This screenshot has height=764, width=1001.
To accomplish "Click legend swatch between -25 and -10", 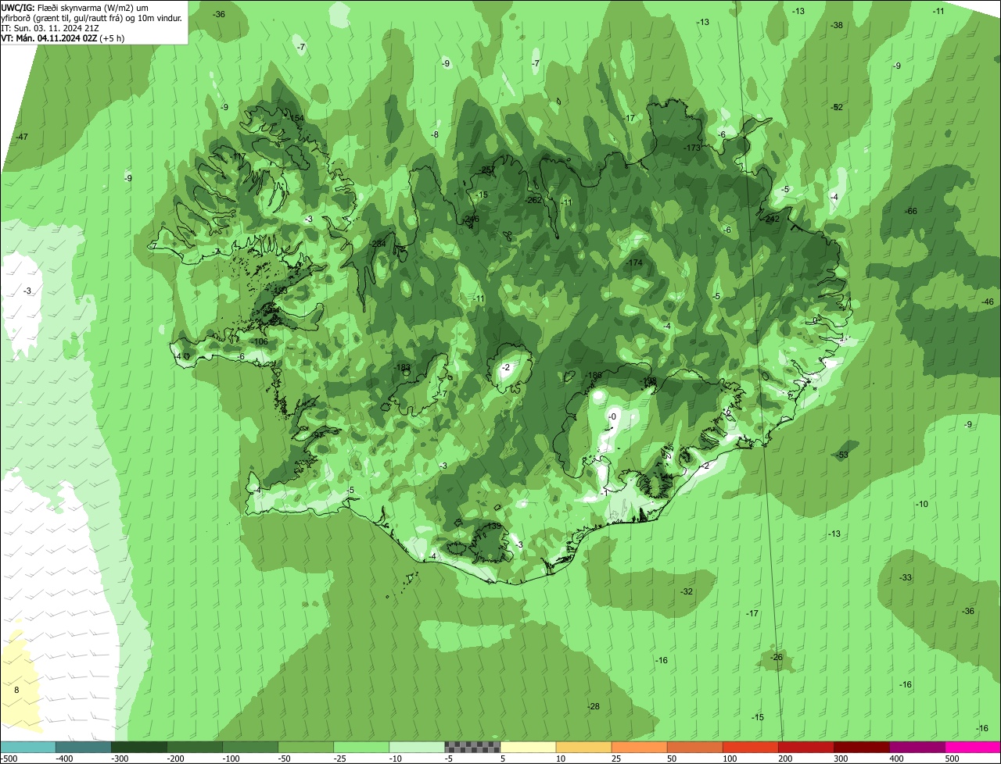I will 361,747.
